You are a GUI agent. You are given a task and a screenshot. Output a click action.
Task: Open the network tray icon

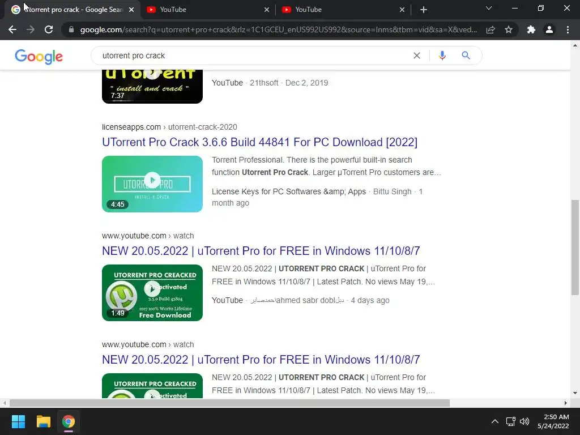(x=511, y=421)
